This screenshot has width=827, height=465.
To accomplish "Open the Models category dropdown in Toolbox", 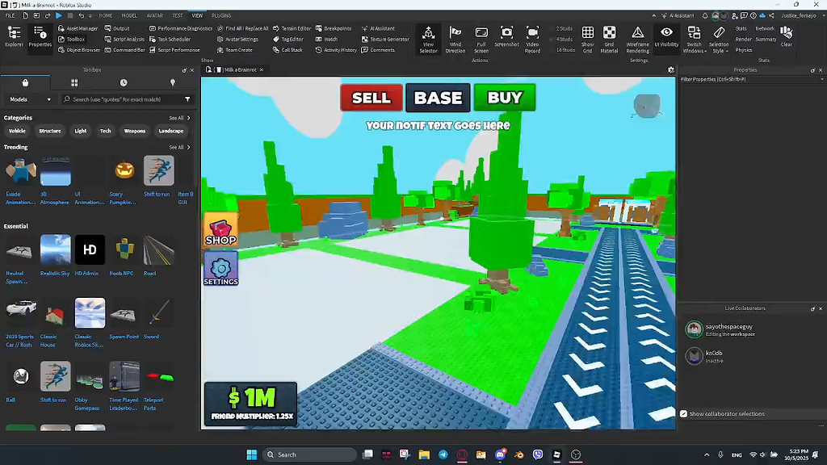I will [x=30, y=99].
